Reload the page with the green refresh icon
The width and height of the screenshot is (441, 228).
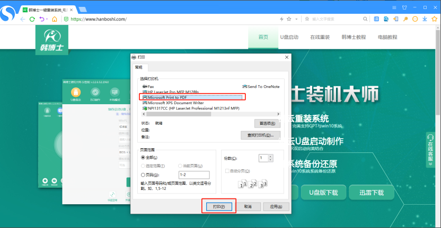32,19
